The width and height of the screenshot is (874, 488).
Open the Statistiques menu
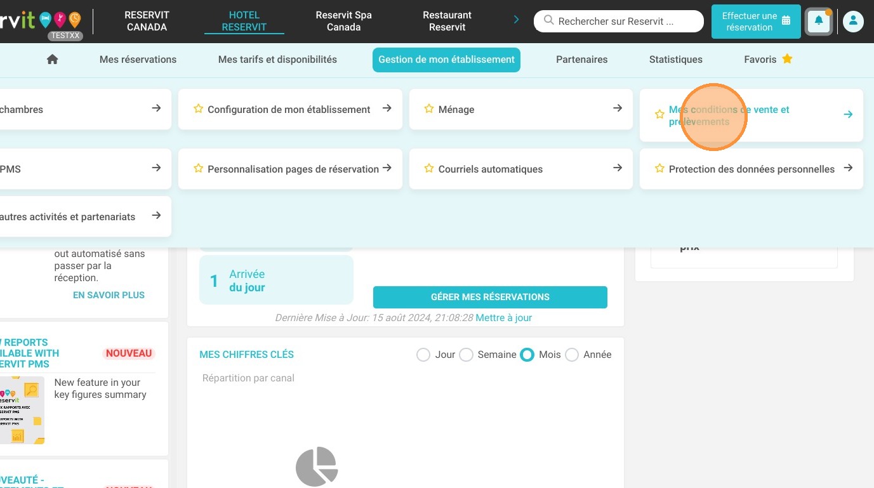pyautogui.click(x=676, y=59)
